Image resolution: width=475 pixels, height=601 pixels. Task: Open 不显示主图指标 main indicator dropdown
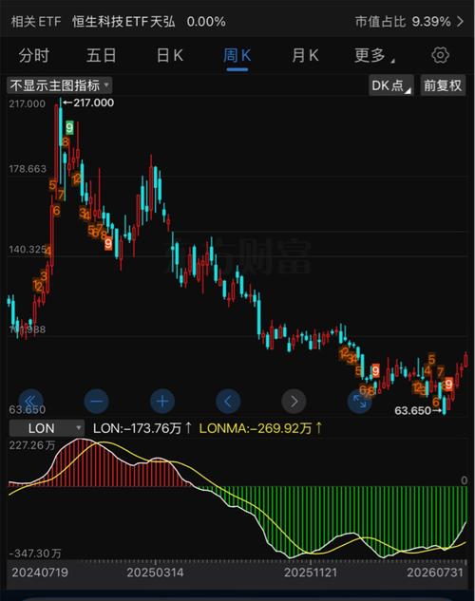coord(60,85)
